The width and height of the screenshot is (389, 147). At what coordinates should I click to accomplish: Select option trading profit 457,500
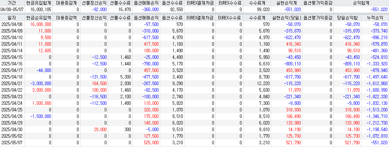(x=151, y=70)
